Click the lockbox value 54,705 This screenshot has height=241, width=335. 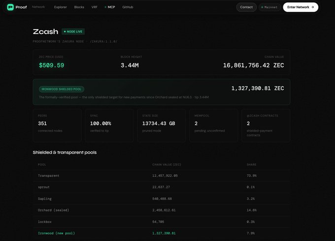pyautogui.click(x=158, y=222)
